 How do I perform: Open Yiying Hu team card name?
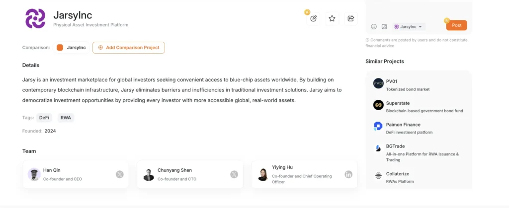pos(282,167)
